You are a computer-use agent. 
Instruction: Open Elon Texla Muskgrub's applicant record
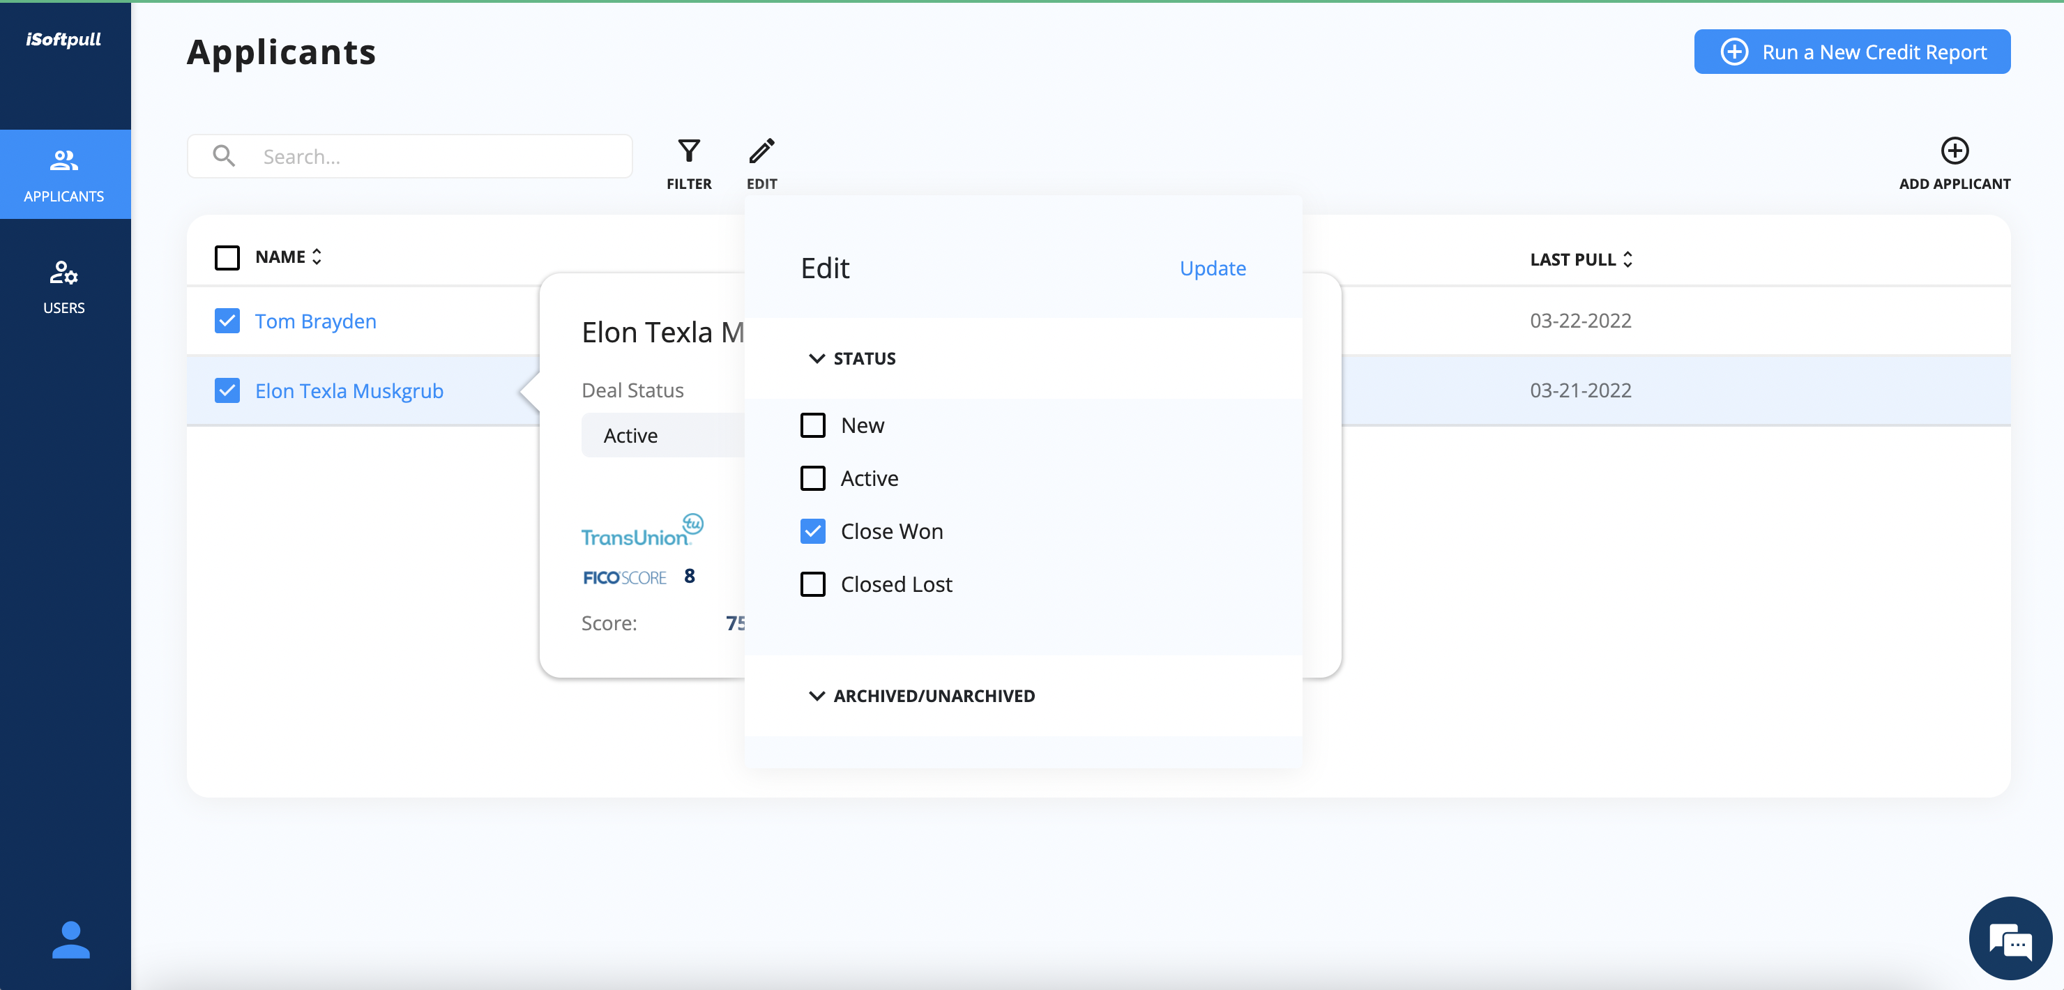pos(349,391)
